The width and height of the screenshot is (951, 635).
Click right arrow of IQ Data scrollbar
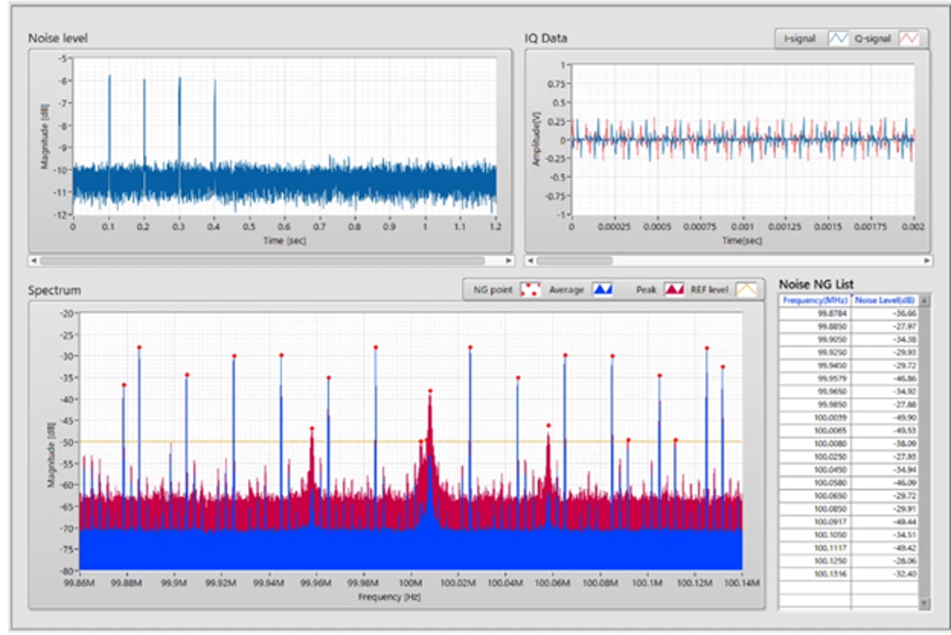point(927,261)
